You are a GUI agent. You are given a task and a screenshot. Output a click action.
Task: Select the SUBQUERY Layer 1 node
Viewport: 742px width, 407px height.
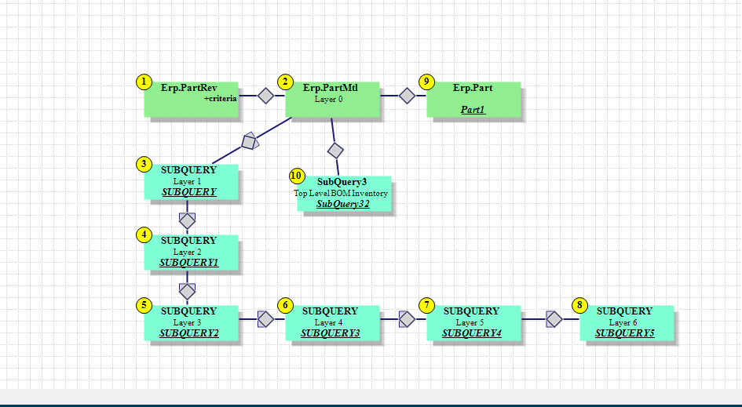click(191, 181)
